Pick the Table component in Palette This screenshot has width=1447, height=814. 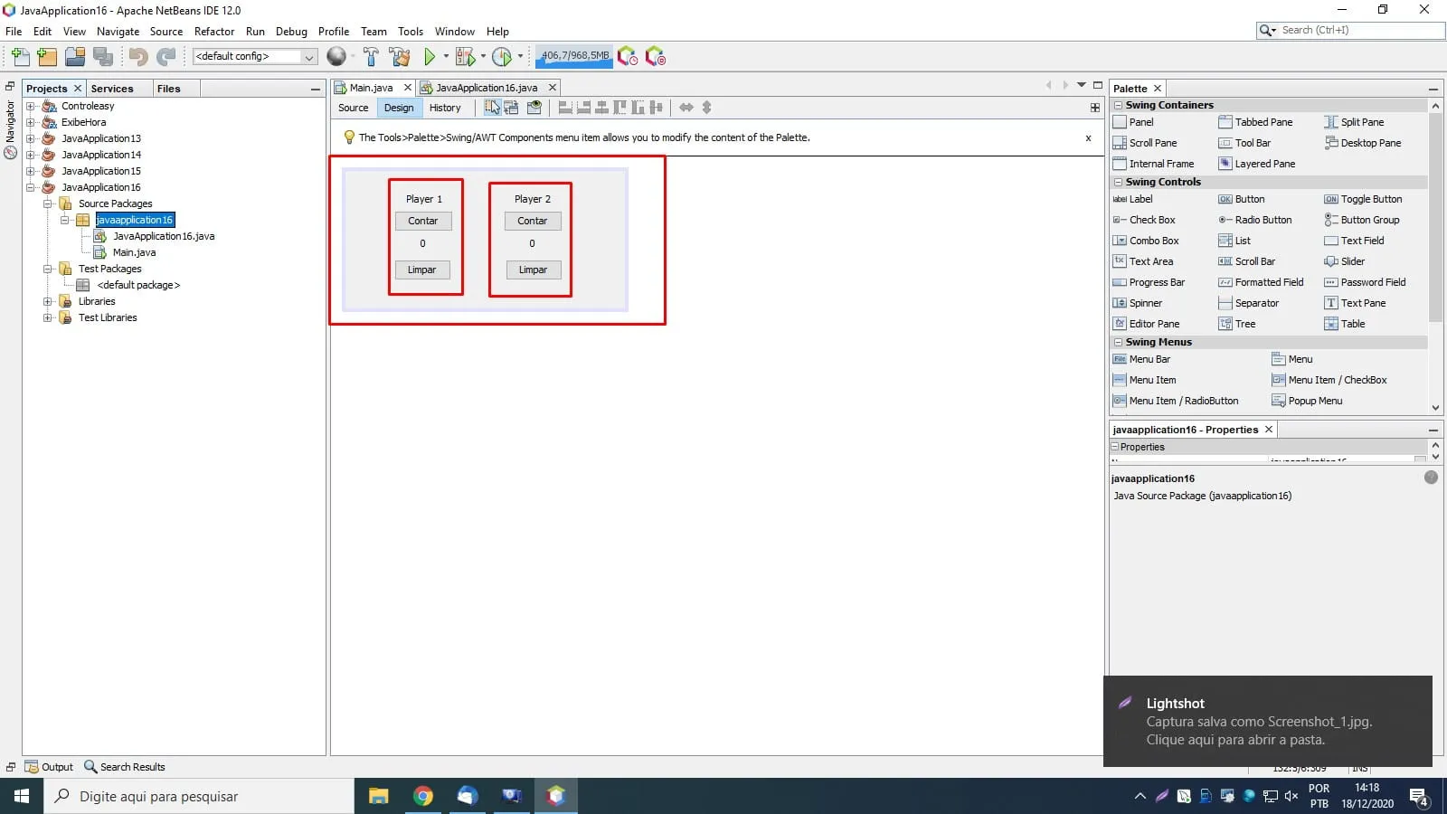[x=1345, y=324]
